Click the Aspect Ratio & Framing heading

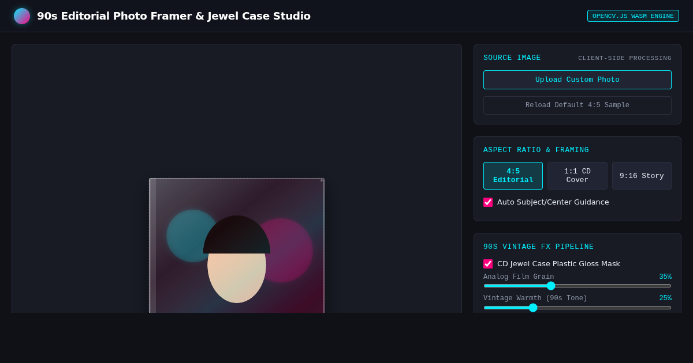coord(536,150)
